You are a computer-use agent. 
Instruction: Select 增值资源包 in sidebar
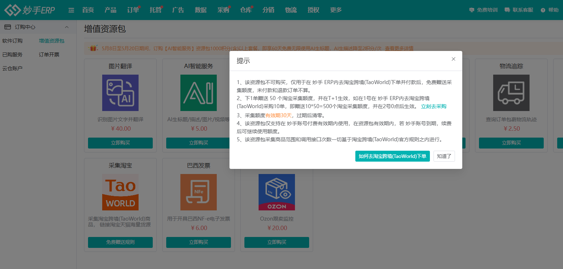pos(52,41)
